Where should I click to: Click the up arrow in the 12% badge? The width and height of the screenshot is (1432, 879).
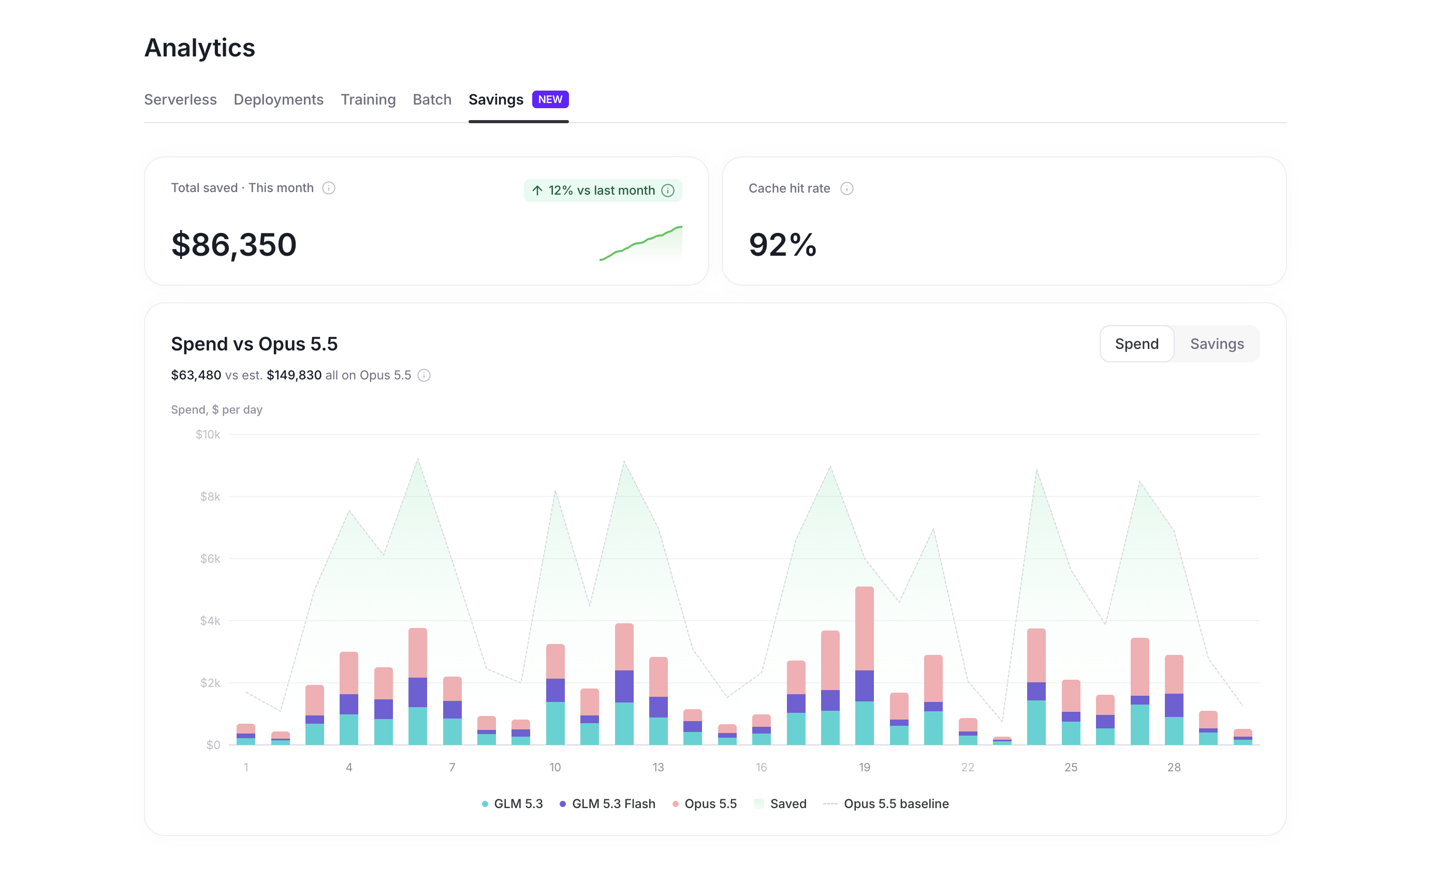537,191
